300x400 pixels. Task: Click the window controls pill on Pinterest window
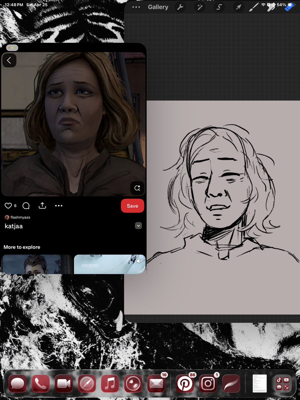click(12, 48)
